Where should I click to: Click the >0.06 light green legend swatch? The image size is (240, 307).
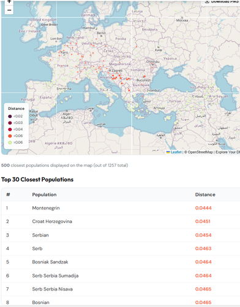(10, 142)
